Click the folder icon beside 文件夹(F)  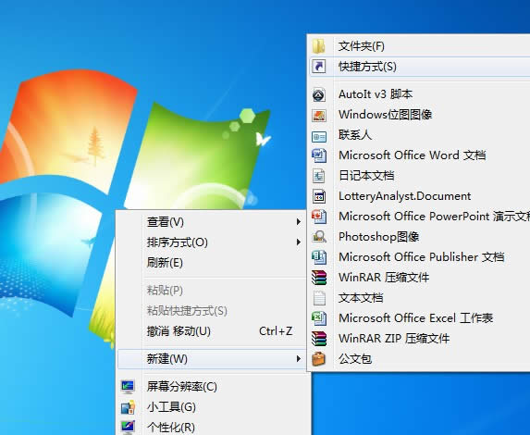tap(319, 46)
